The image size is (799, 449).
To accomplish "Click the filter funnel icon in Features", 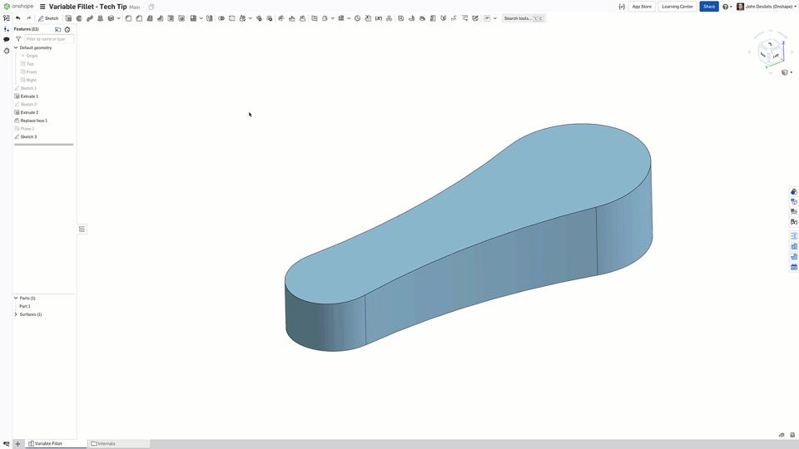I will click(x=18, y=39).
